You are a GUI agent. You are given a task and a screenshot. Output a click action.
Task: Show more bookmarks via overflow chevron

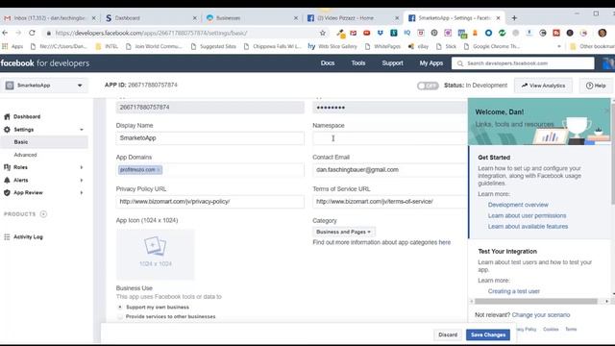(x=559, y=46)
